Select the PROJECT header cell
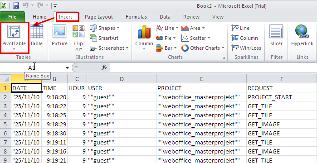 click(201, 88)
